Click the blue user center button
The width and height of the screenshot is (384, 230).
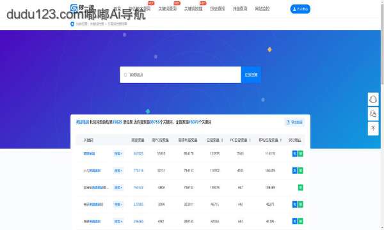click(x=300, y=9)
